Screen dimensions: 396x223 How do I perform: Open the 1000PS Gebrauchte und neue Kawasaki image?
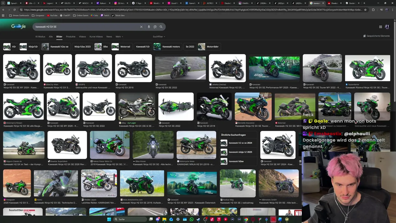click(x=93, y=68)
